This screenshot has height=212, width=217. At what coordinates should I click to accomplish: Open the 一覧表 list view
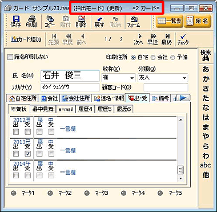tap(170, 21)
